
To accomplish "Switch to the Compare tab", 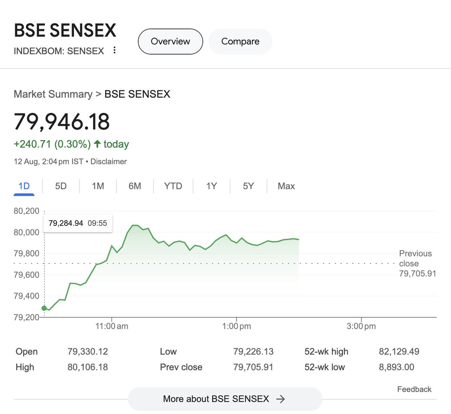I will pyautogui.click(x=240, y=41).
